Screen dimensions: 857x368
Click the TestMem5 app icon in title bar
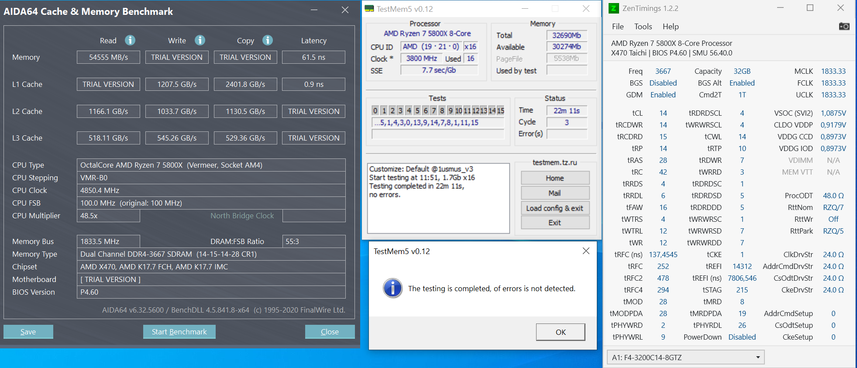click(x=369, y=9)
